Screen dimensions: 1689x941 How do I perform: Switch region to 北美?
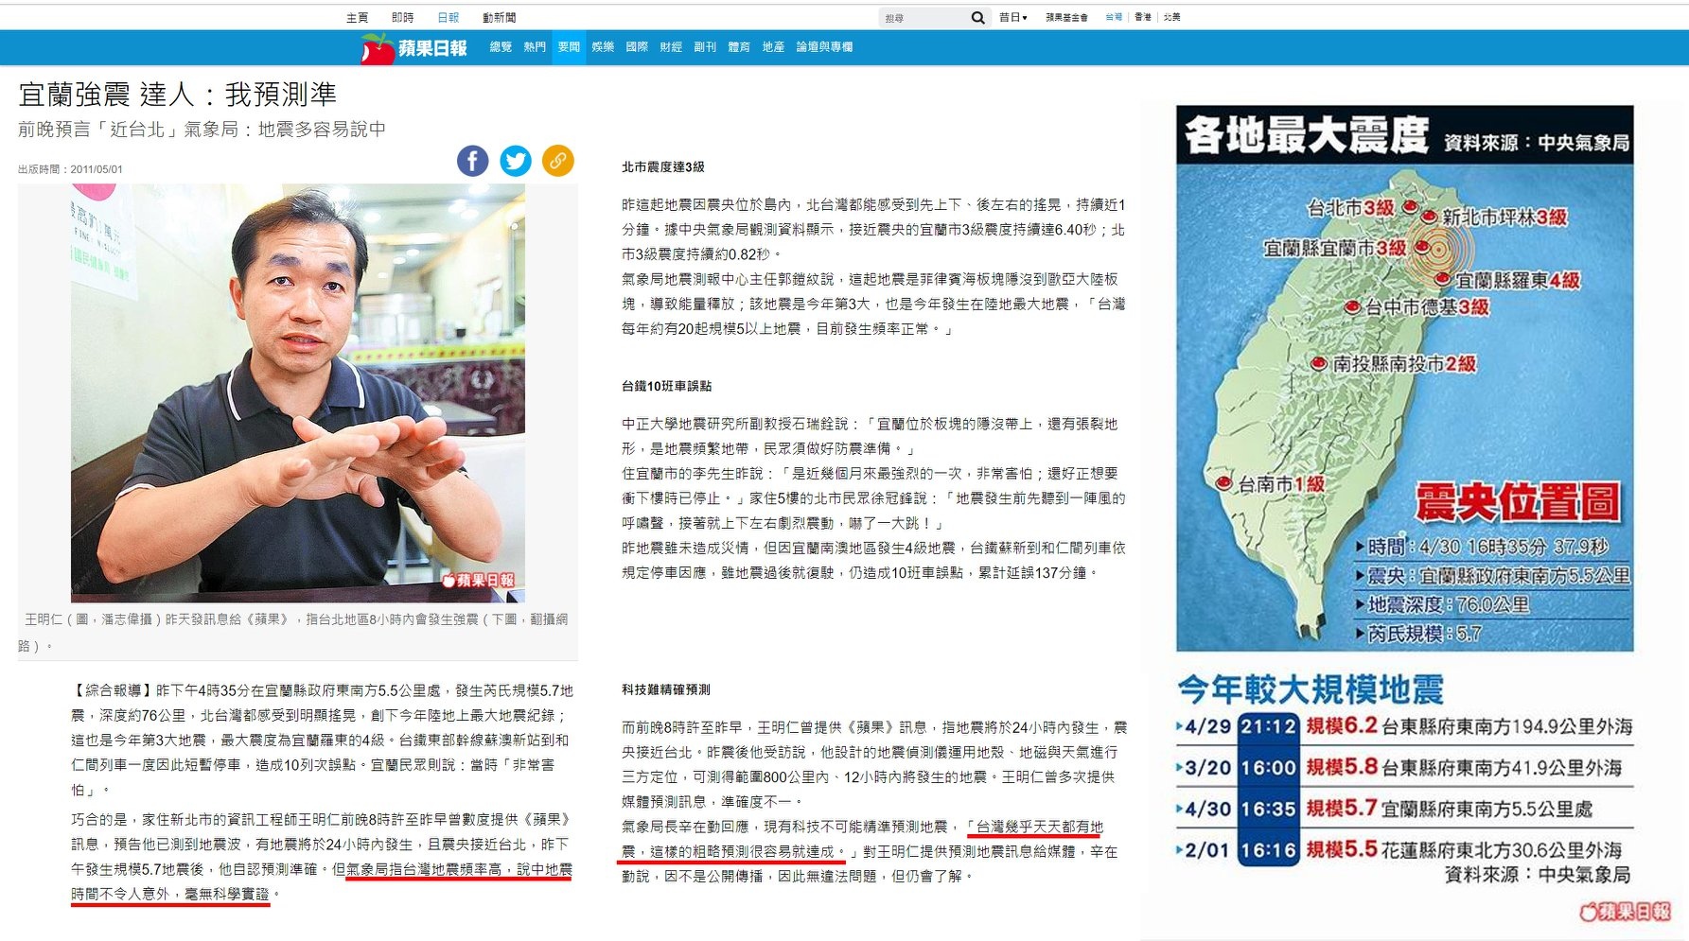[1172, 17]
